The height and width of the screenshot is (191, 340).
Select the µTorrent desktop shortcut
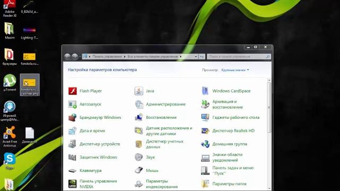[x=10, y=83]
